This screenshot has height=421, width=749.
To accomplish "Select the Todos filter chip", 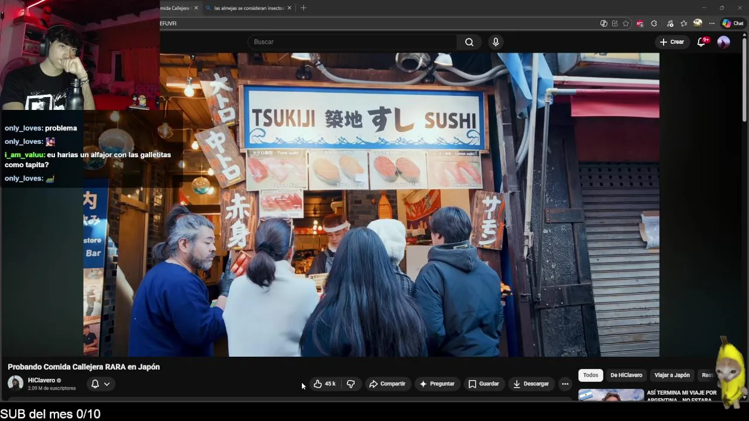I will point(590,375).
